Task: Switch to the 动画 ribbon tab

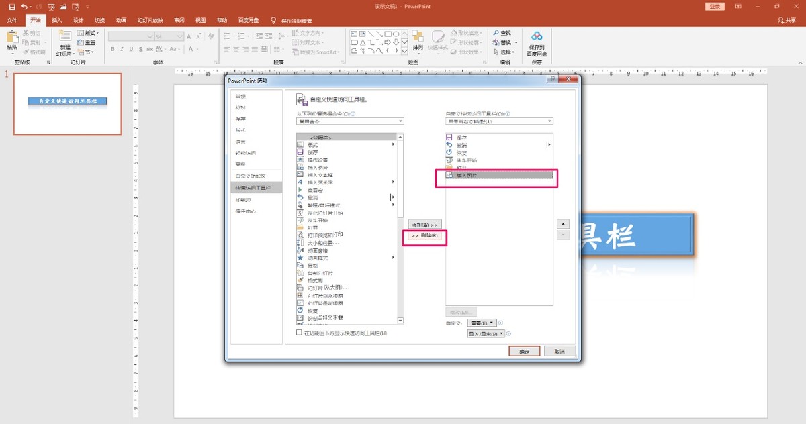Action: (x=121, y=21)
